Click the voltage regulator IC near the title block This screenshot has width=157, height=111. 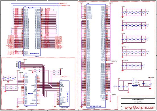[135, 83]
